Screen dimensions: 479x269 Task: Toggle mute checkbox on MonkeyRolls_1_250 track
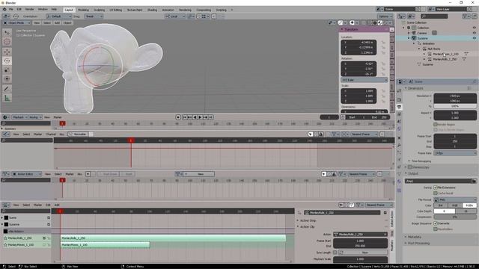point(44,238)
